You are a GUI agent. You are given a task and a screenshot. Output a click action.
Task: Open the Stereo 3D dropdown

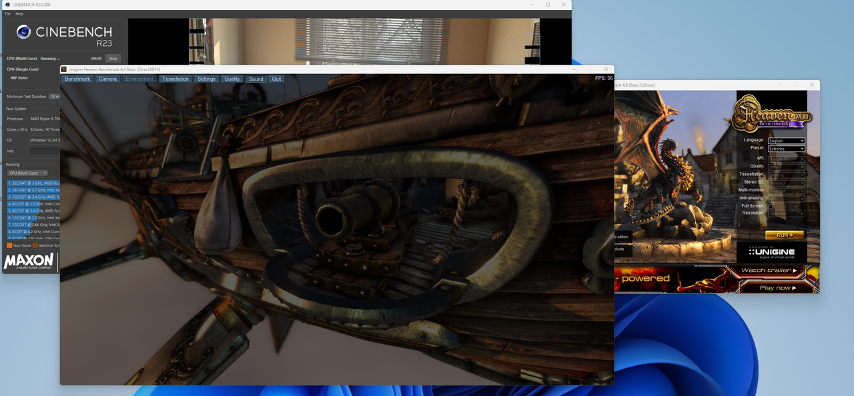coord(786,182)
